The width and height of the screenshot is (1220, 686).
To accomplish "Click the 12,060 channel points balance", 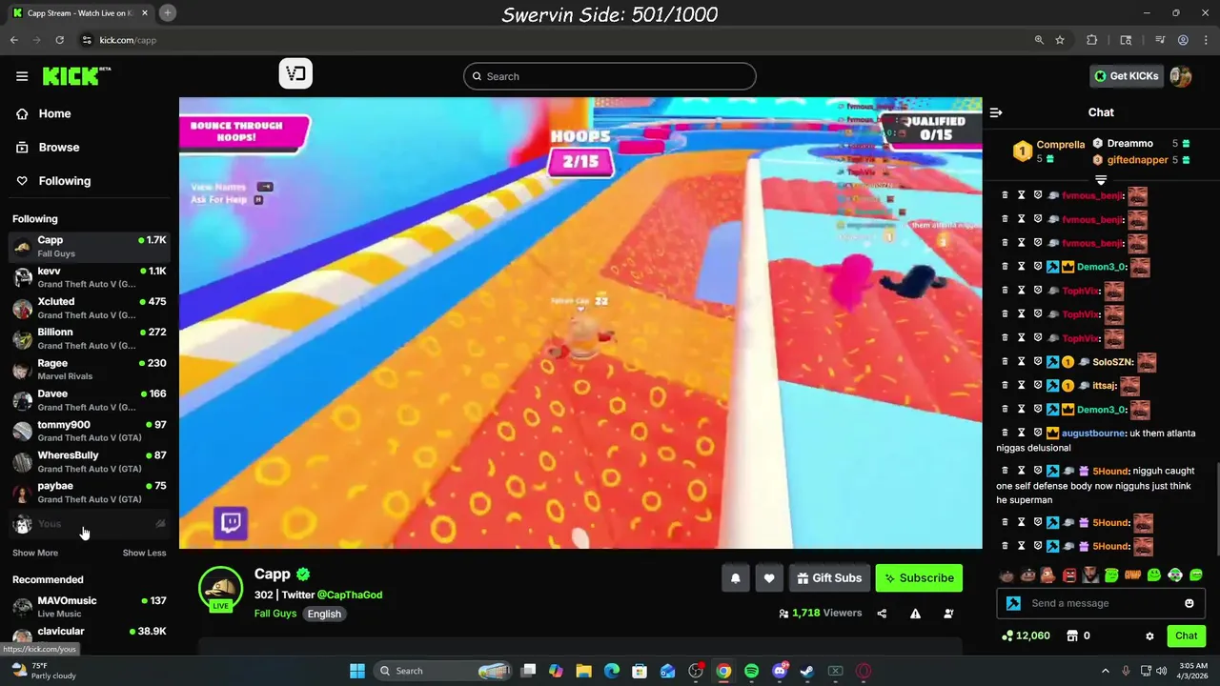I will click(1026, 636).
